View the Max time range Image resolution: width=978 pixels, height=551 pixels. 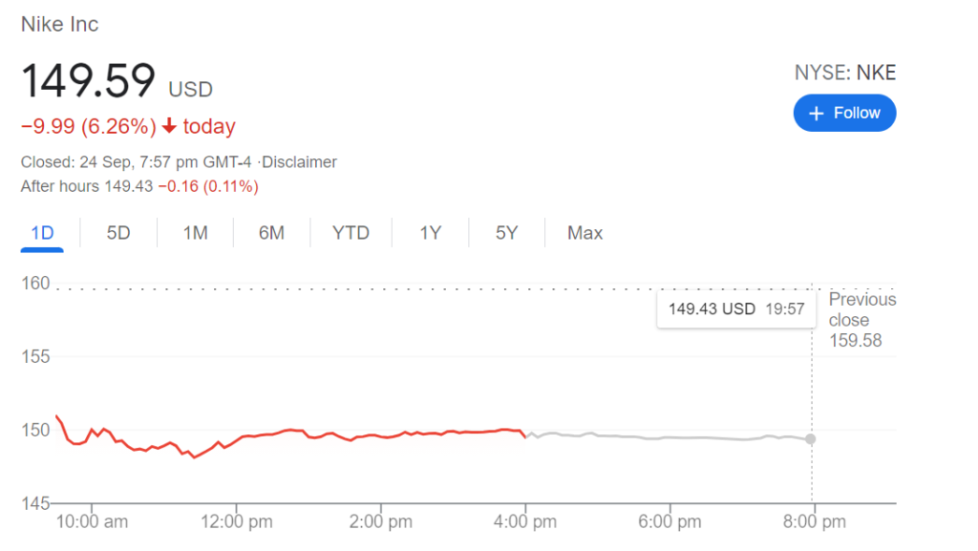pyautogui.click(x=585, y=233)
